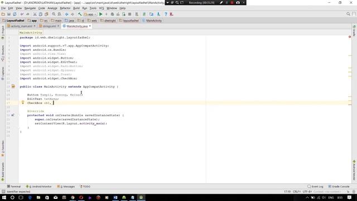Click the navigate Forward arrow icon
The width and height of the screenshot is (357, 201).
(73, 14)
